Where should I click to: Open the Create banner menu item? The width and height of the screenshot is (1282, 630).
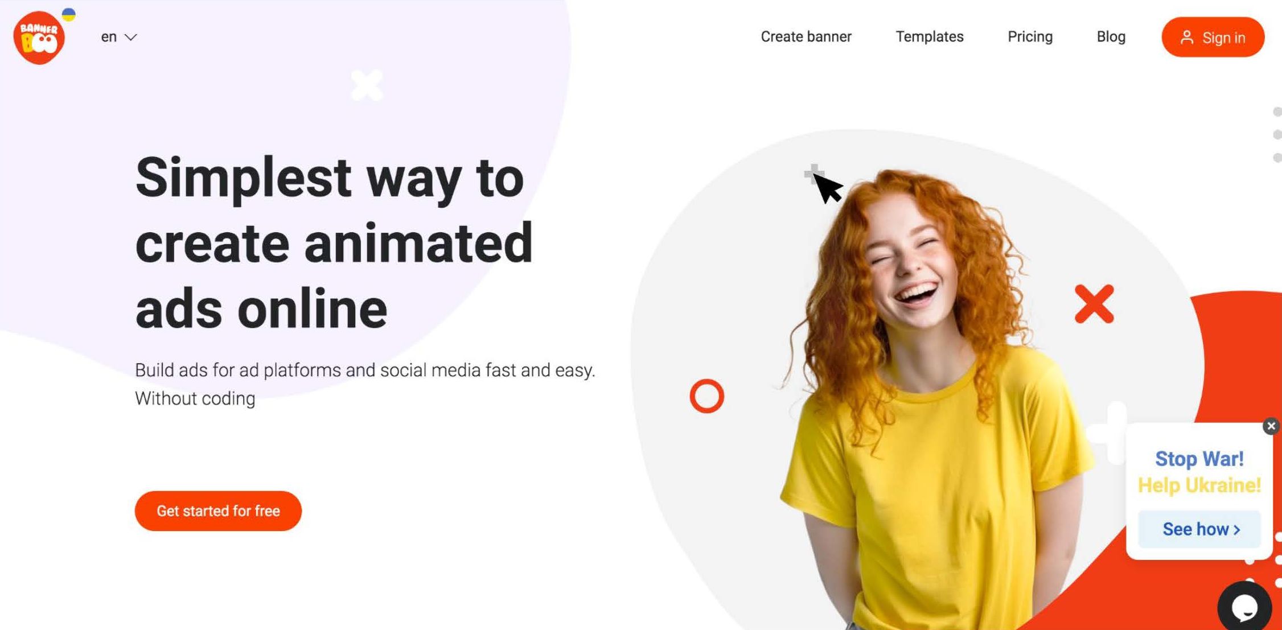point(806,37)
